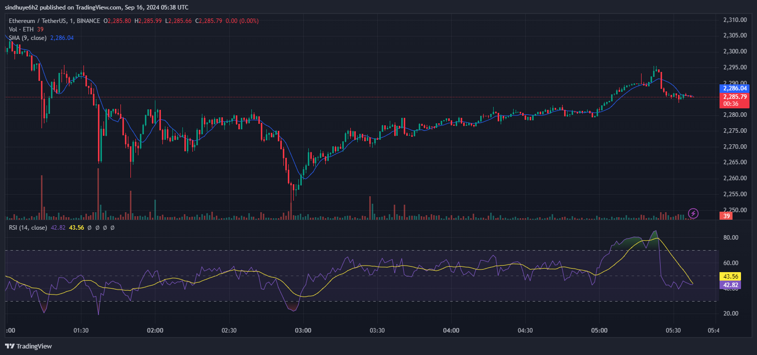Open exchange info by clicking BINANCE in the legend
Viewport: 757px width, 355px height.
tap(88, 20)
